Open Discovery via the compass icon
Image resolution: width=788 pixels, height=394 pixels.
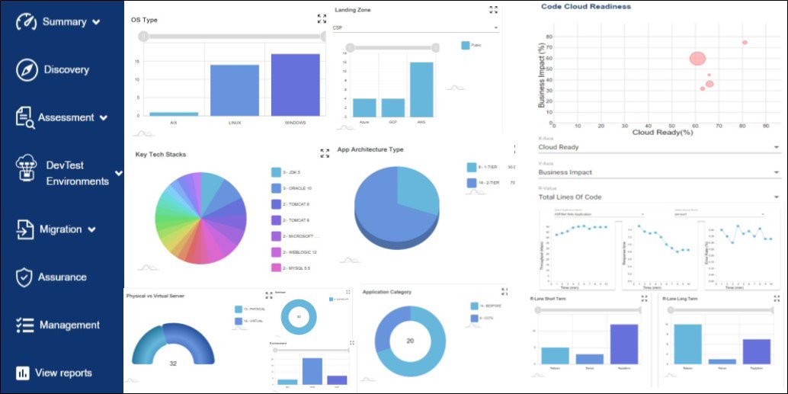coord(27,70)
